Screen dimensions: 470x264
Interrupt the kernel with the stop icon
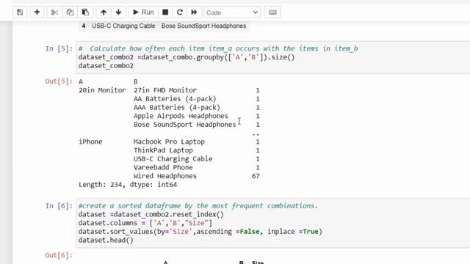coord(165,12)
